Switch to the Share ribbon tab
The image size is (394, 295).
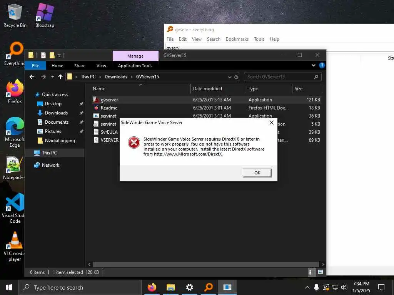click(x=80, y=66)
